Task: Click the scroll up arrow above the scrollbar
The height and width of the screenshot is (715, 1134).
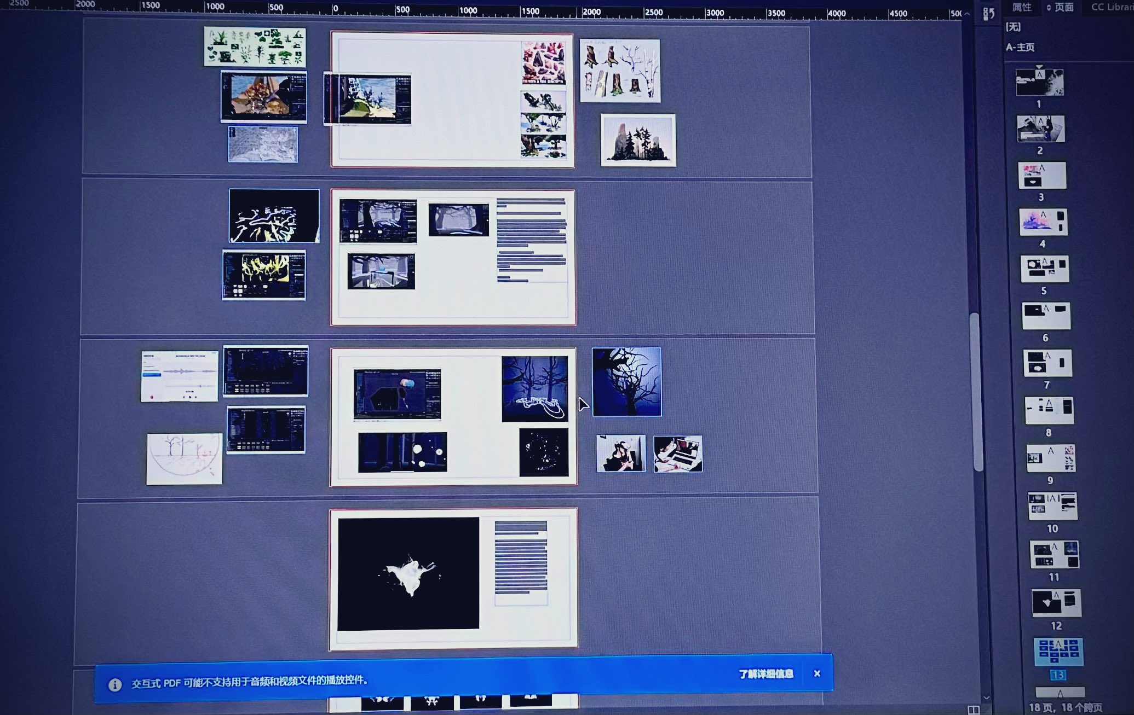Action: click(967, 14)
